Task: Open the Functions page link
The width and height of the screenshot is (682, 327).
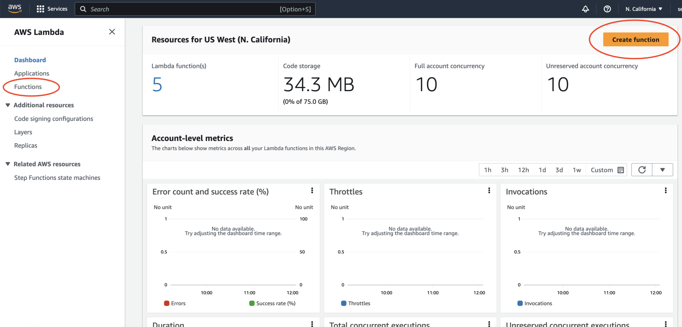Action: coord(28,87)
